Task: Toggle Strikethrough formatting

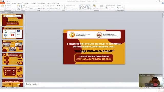Action: (x=39, y=8)
